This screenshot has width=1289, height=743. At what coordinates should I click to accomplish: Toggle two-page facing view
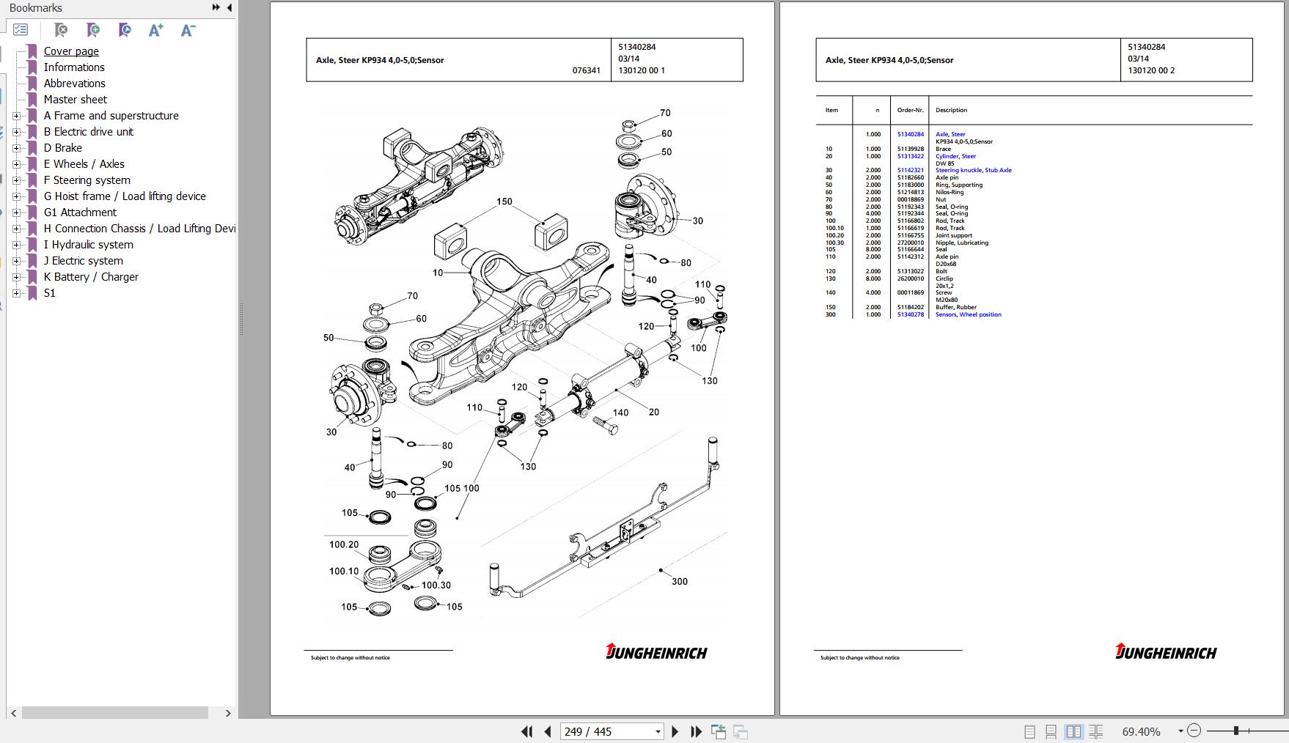point(1073,731)
